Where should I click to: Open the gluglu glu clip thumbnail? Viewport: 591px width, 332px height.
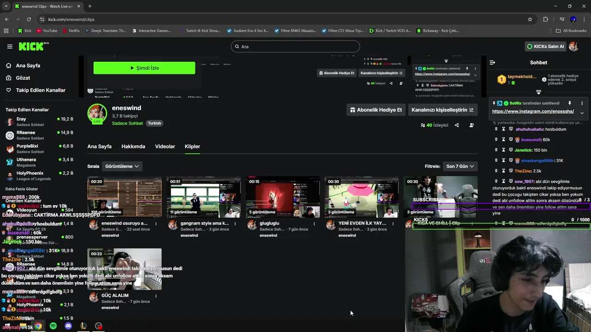[x=283, y=197]
